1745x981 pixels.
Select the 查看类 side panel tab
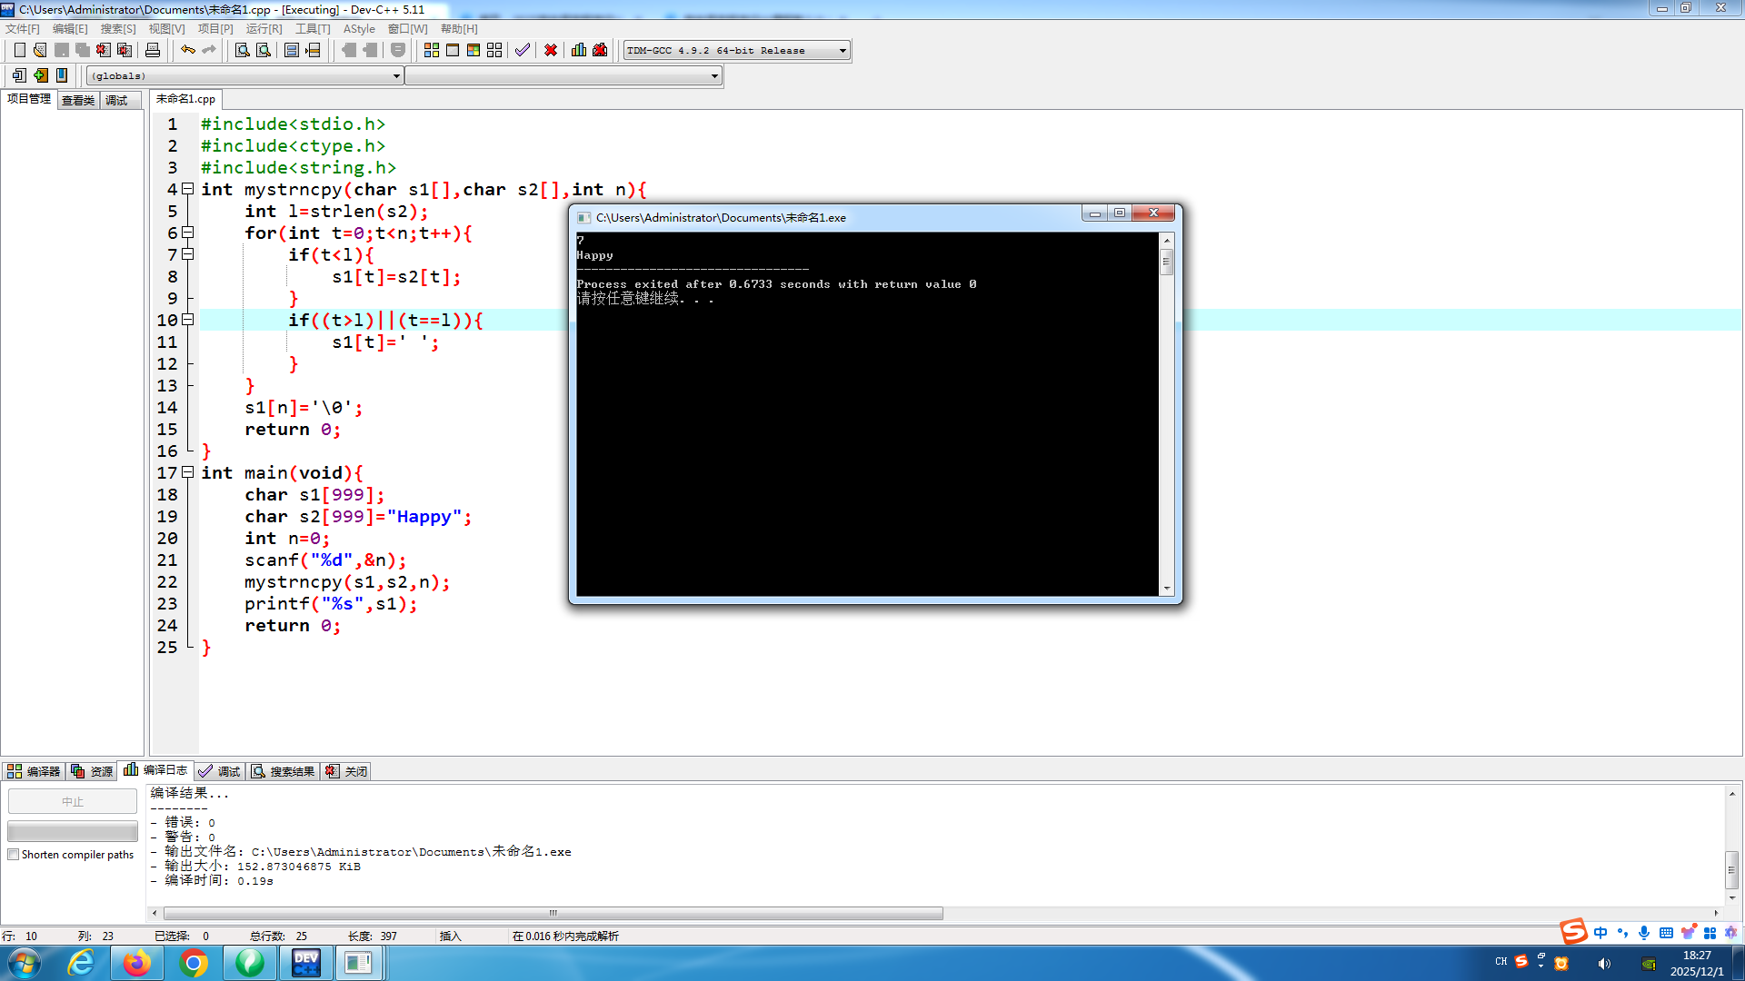pyautogui.click(x=78, y=100)
